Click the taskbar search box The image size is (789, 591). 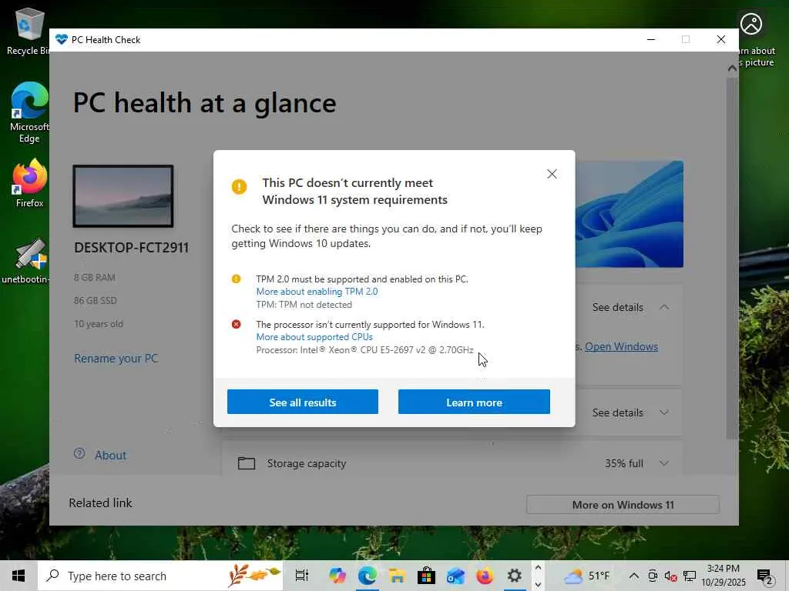160,576
